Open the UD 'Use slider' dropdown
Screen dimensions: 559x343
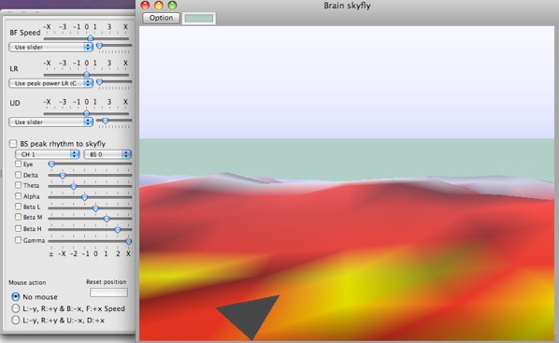tap(50, 121)
